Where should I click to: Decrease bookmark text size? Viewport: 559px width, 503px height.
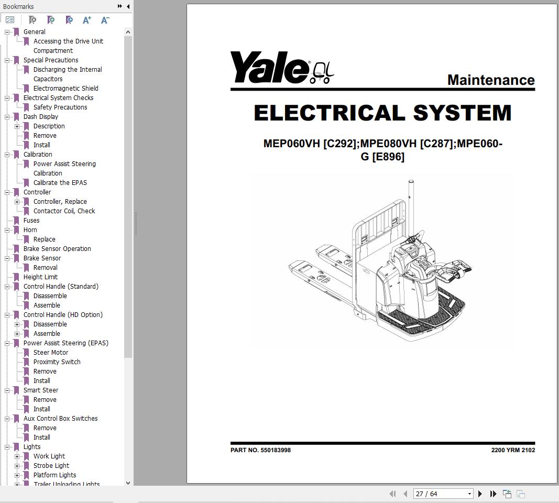(x=105, y=20)
